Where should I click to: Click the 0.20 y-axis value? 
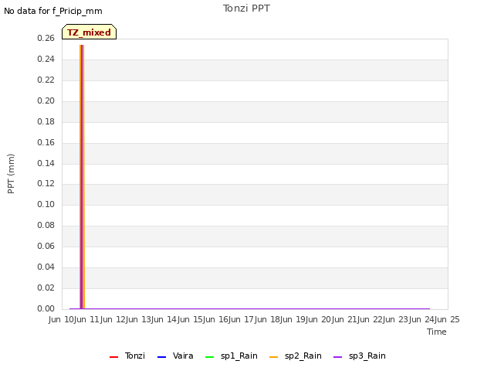pyautogui.click(x=46, y=100)
